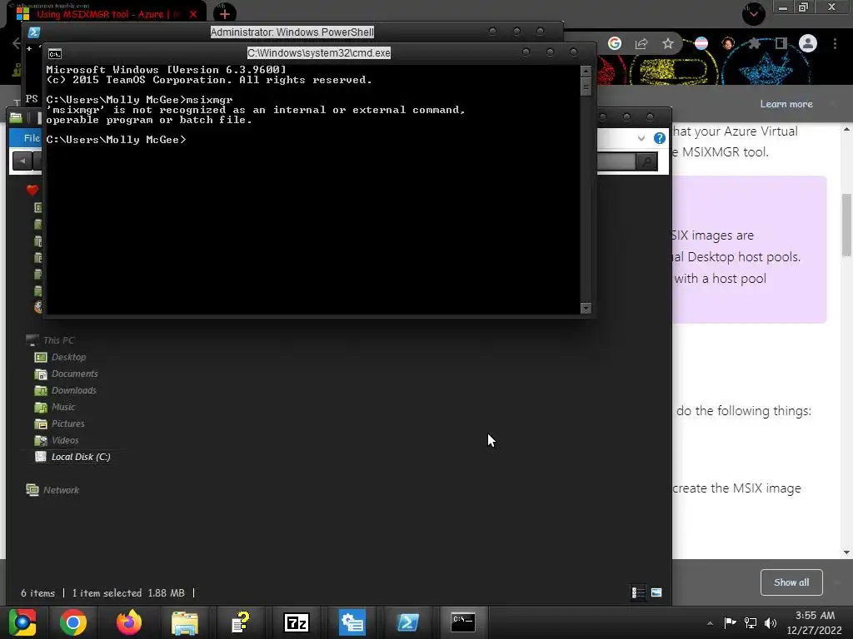Open Chrome extensions puzzle icon
This screenshot has height=639, width=853.
coord(755,43)
